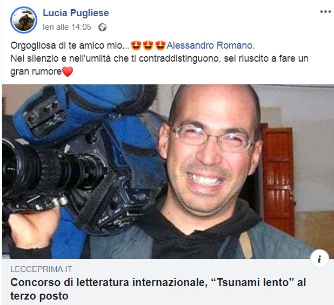This screenshot has width=334, height=305.
Task: Click the middle heart-eyes emoji
Action: (x=148, y=45)
